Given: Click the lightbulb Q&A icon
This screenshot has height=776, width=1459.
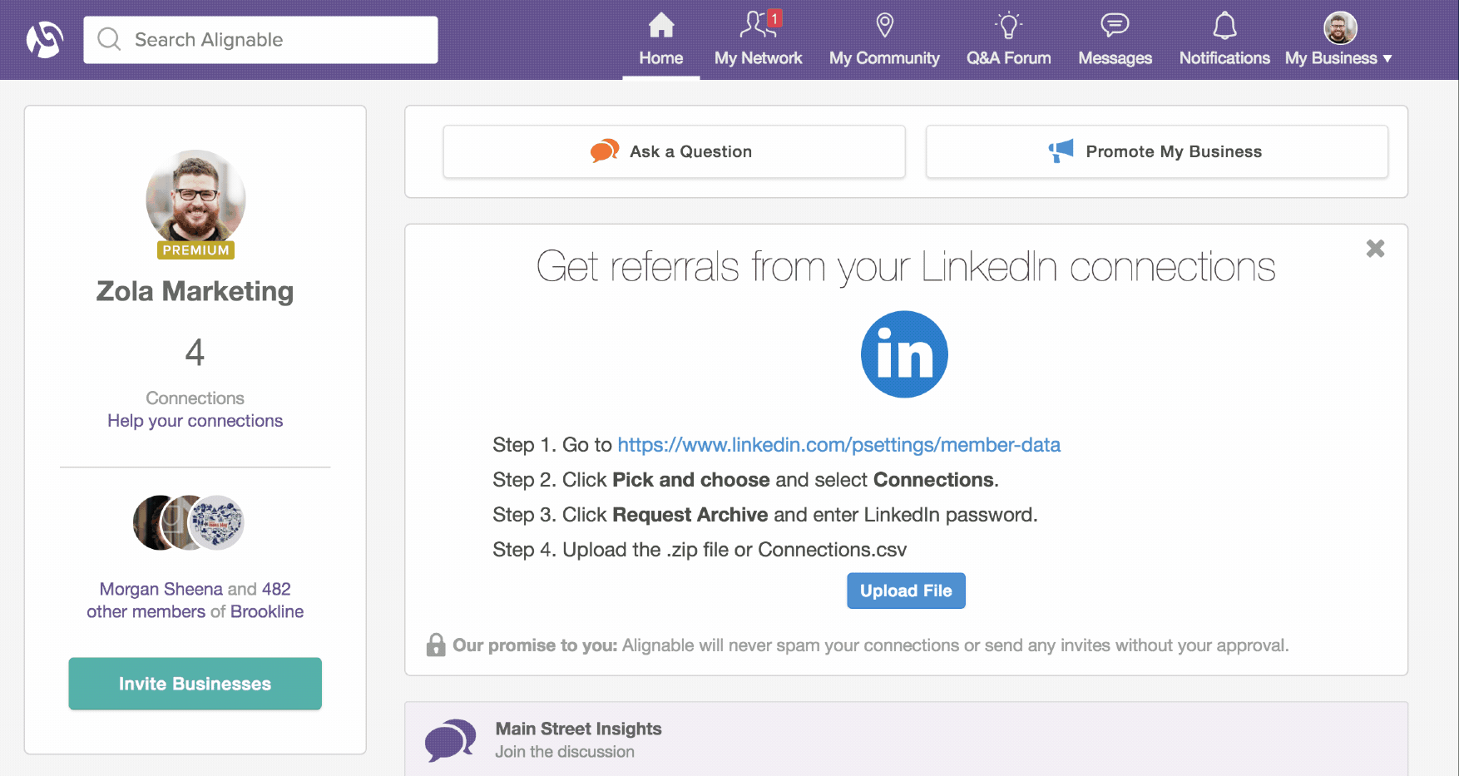Looking at the screenshot, I should 1008,26.
